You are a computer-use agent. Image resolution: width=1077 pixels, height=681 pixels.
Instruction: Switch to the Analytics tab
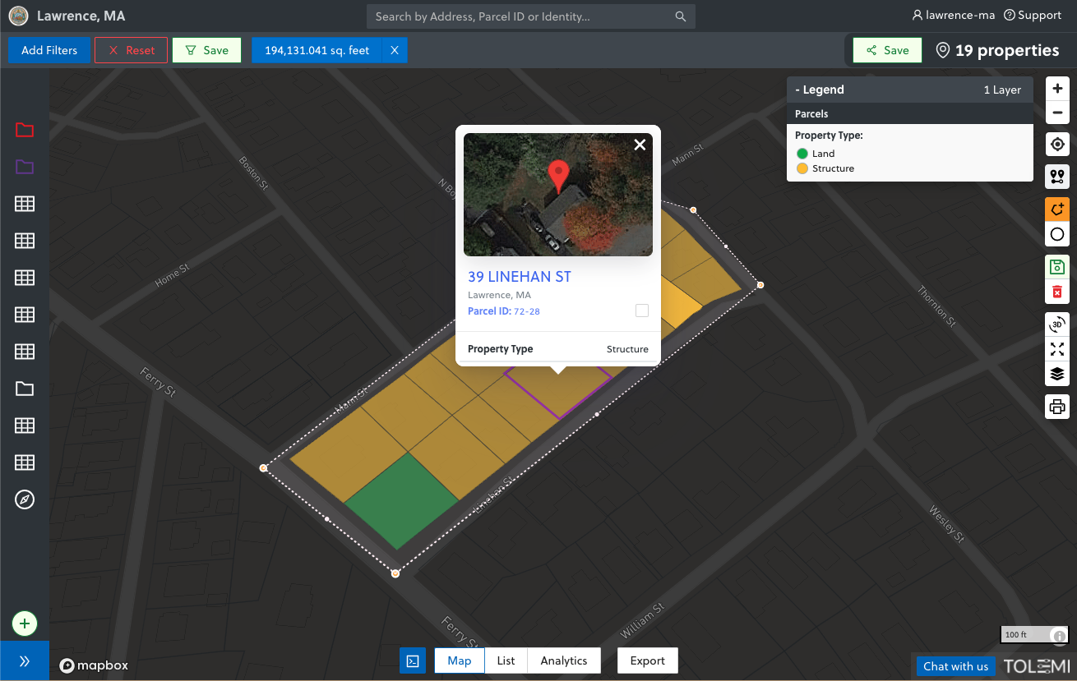coord(564,660)
